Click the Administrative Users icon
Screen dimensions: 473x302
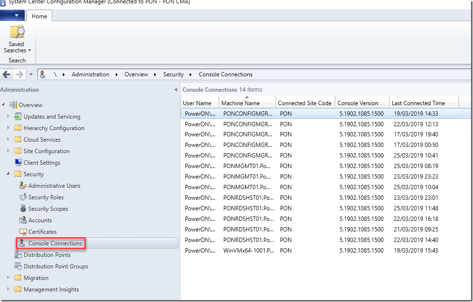click(23, 186)
